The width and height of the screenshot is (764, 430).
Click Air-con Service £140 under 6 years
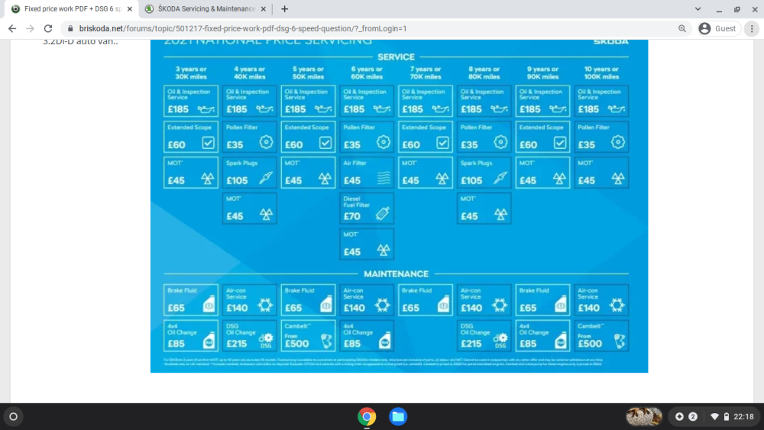367,300
